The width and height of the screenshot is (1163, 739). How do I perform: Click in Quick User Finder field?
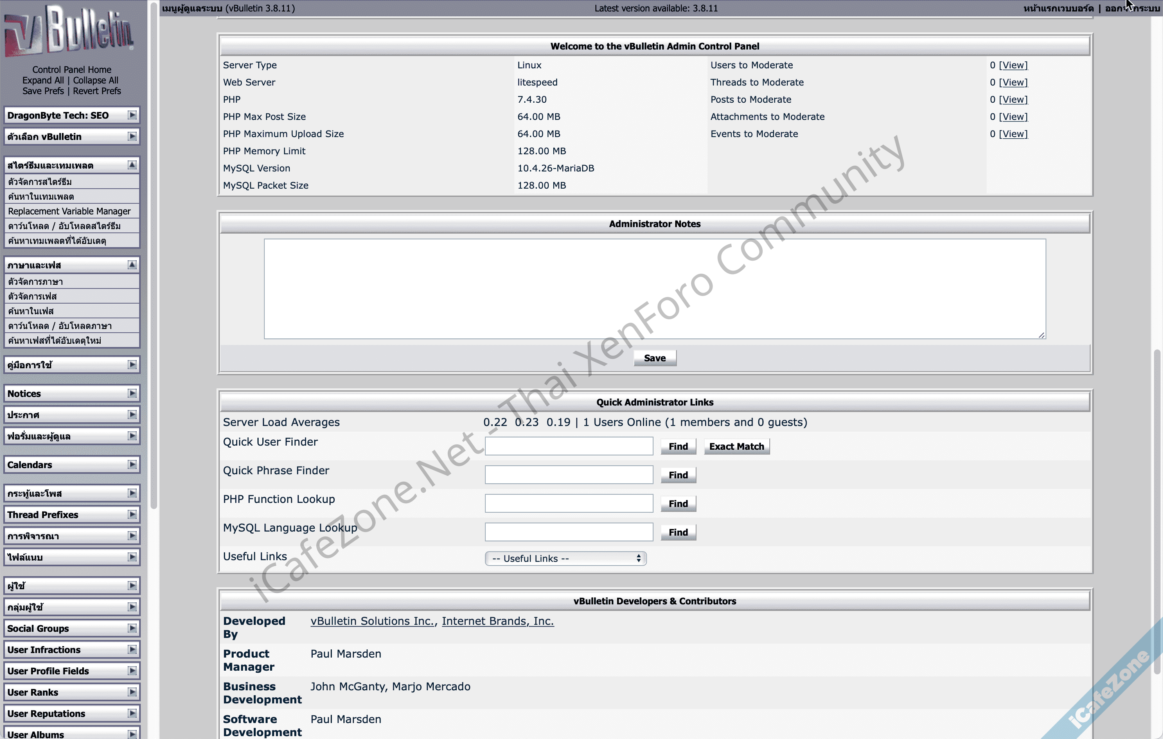tap(568, 446)
